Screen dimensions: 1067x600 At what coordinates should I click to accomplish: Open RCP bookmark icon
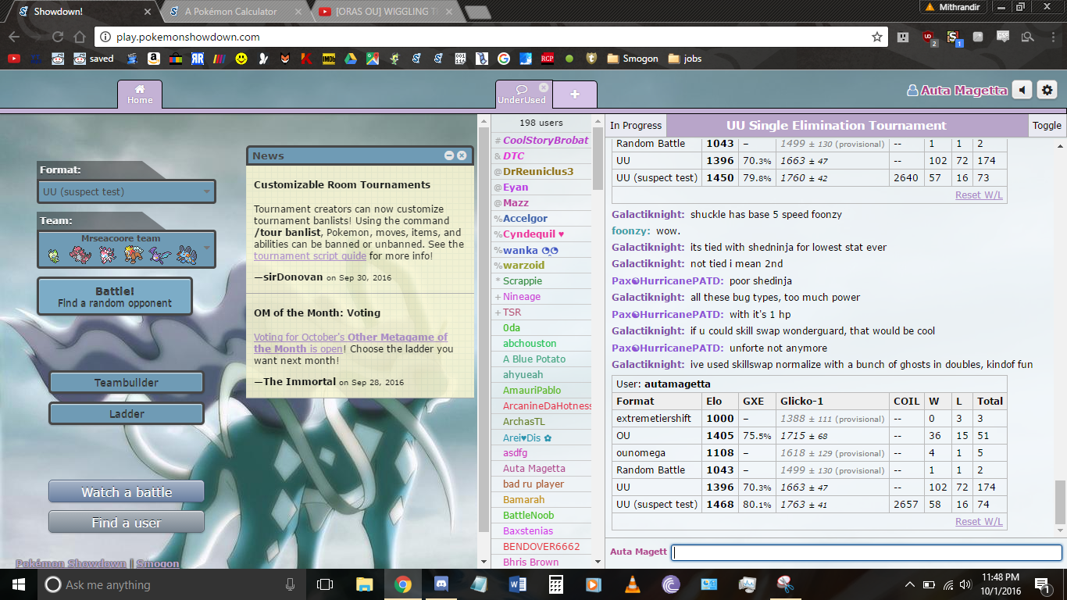548,59
